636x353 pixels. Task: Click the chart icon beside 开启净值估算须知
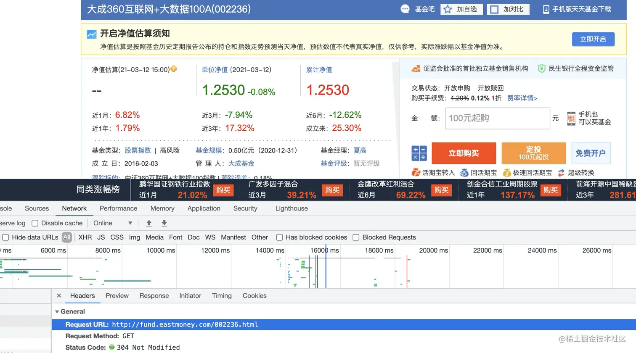91,34
